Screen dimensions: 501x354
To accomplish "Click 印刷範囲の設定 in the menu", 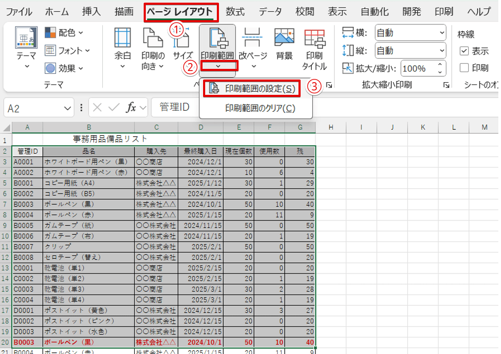I will click(260, 87).
